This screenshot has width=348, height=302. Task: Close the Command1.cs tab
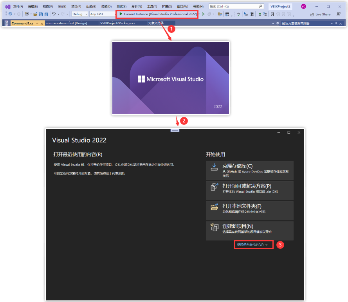(x=42, y=23)
